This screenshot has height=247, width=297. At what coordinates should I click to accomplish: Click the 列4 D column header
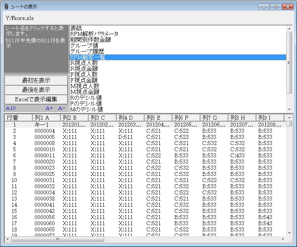pos(130,118)
